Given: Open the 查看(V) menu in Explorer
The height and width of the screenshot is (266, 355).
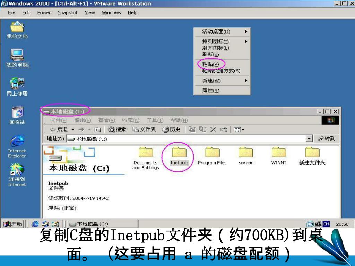Looking at the screenshot, I should point(107,120).
